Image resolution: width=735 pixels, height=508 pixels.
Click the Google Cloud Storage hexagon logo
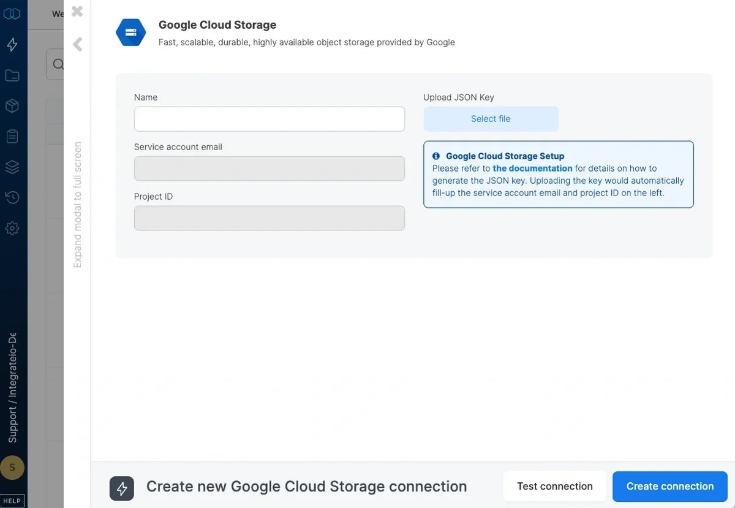pos(130,32)
